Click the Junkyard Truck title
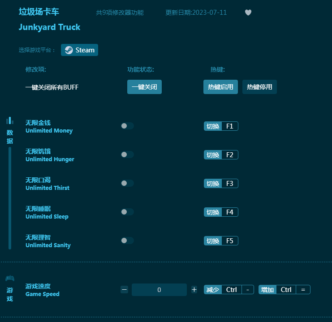332x322 pixels. pyautogui.click(x=49, y=27)
